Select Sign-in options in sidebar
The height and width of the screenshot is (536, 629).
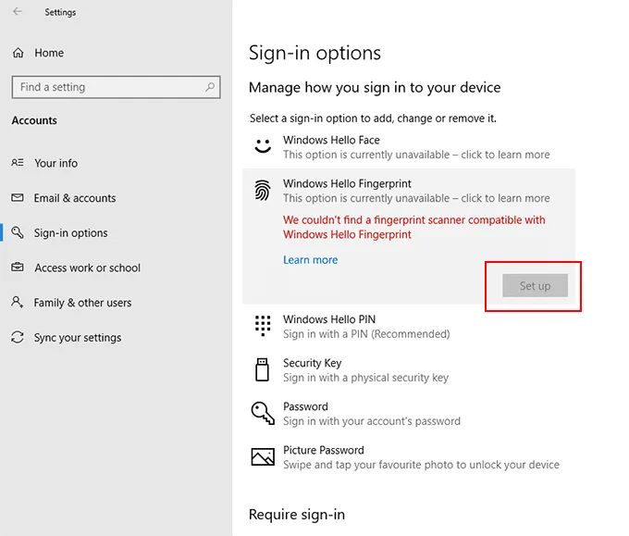[70, 233]
